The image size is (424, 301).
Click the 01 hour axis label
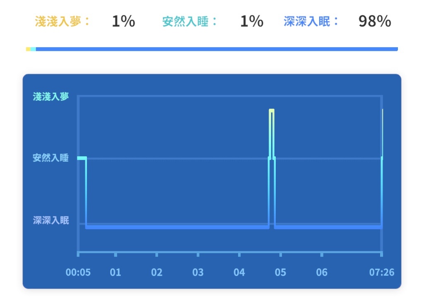tap(116, 272)
